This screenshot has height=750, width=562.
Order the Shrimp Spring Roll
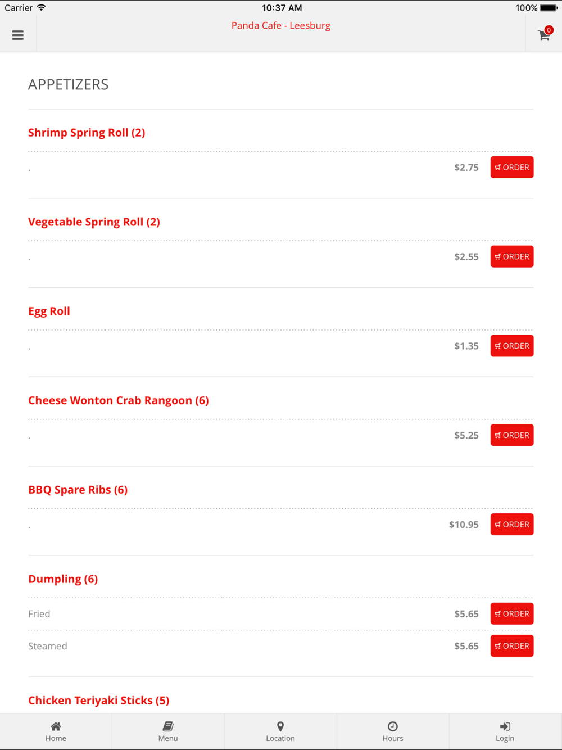[x=512, y=167]
